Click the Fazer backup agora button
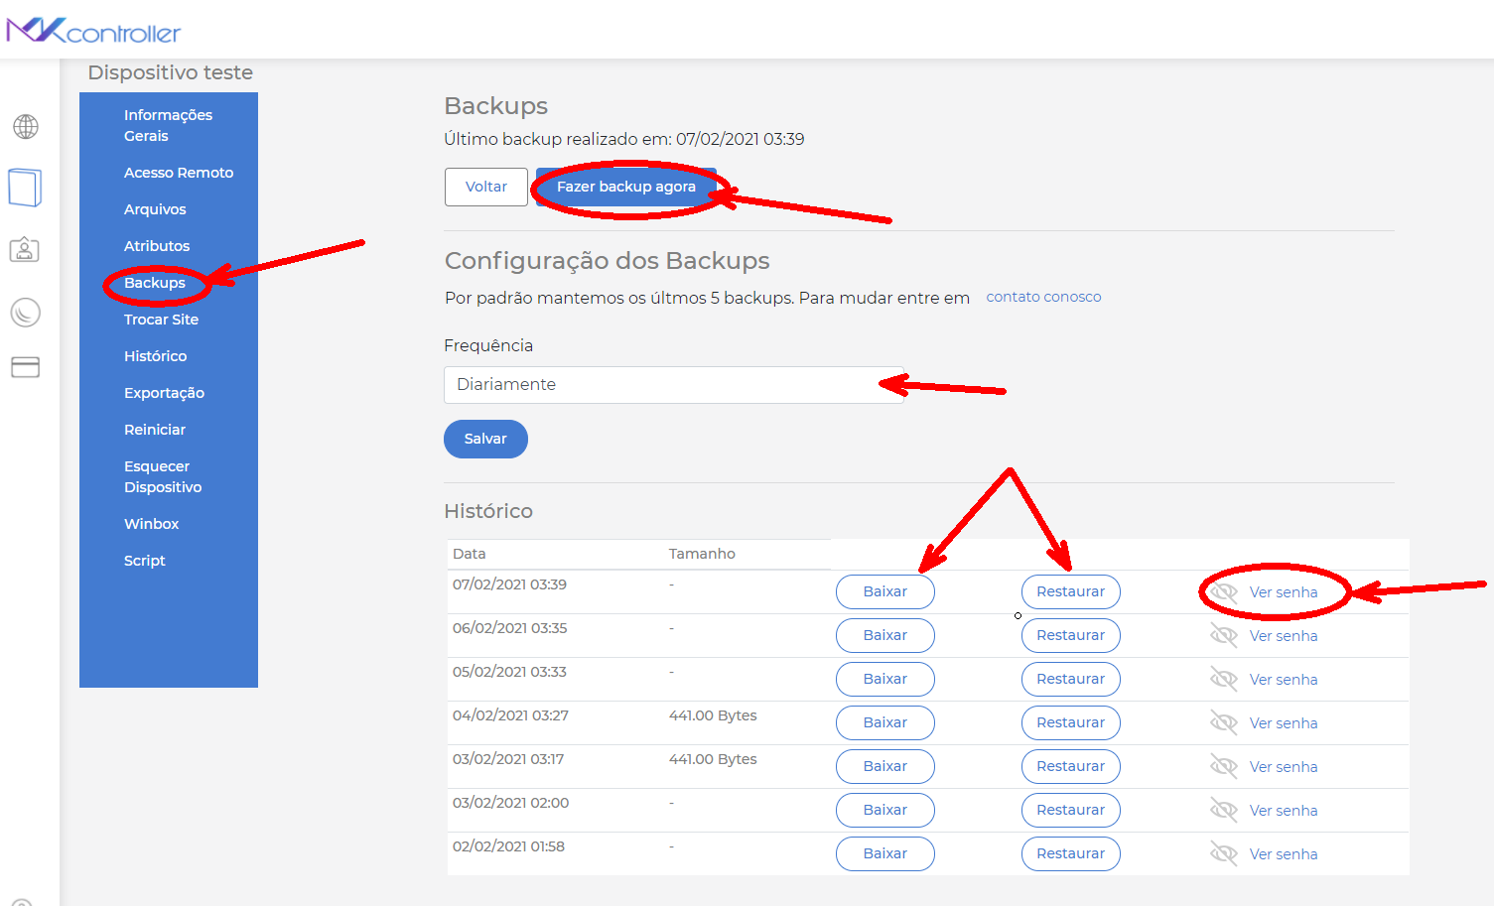The image size is (1494, 906). click(624, 187)
